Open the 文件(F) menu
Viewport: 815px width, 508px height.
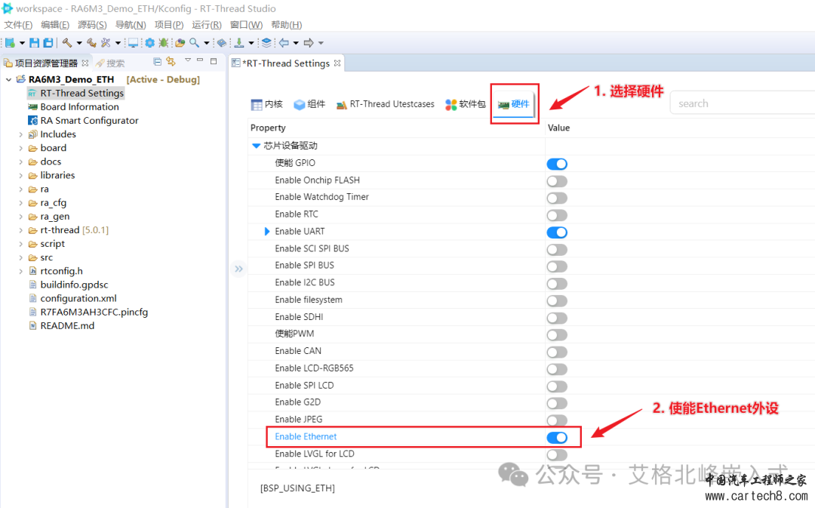18,25
